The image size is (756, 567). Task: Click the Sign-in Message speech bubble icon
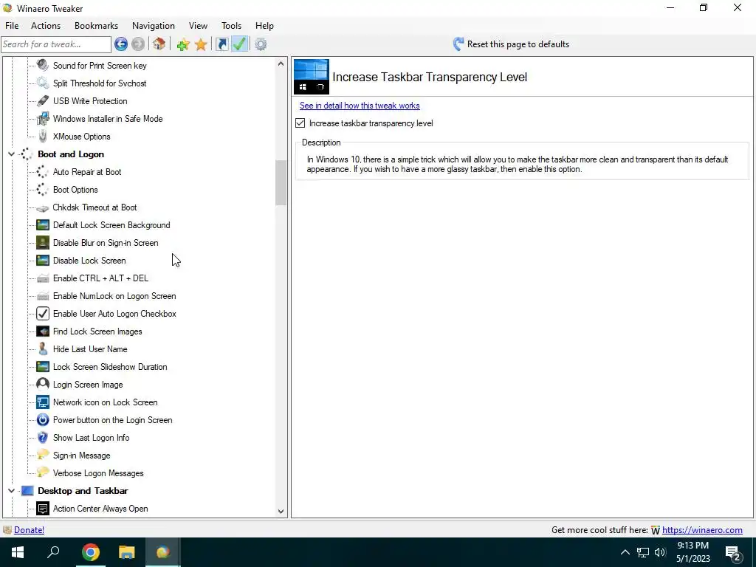(x=43, y=455)
